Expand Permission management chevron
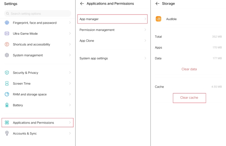The width and height of the screenshot is (226, 146). (145, 30)
